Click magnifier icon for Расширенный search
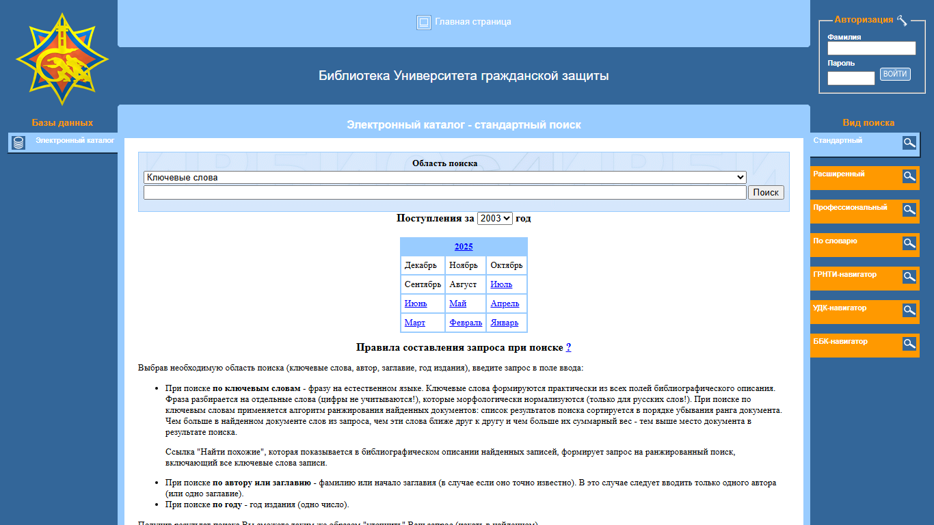Screen dimensions: 934x525 [x=909, y=176]
